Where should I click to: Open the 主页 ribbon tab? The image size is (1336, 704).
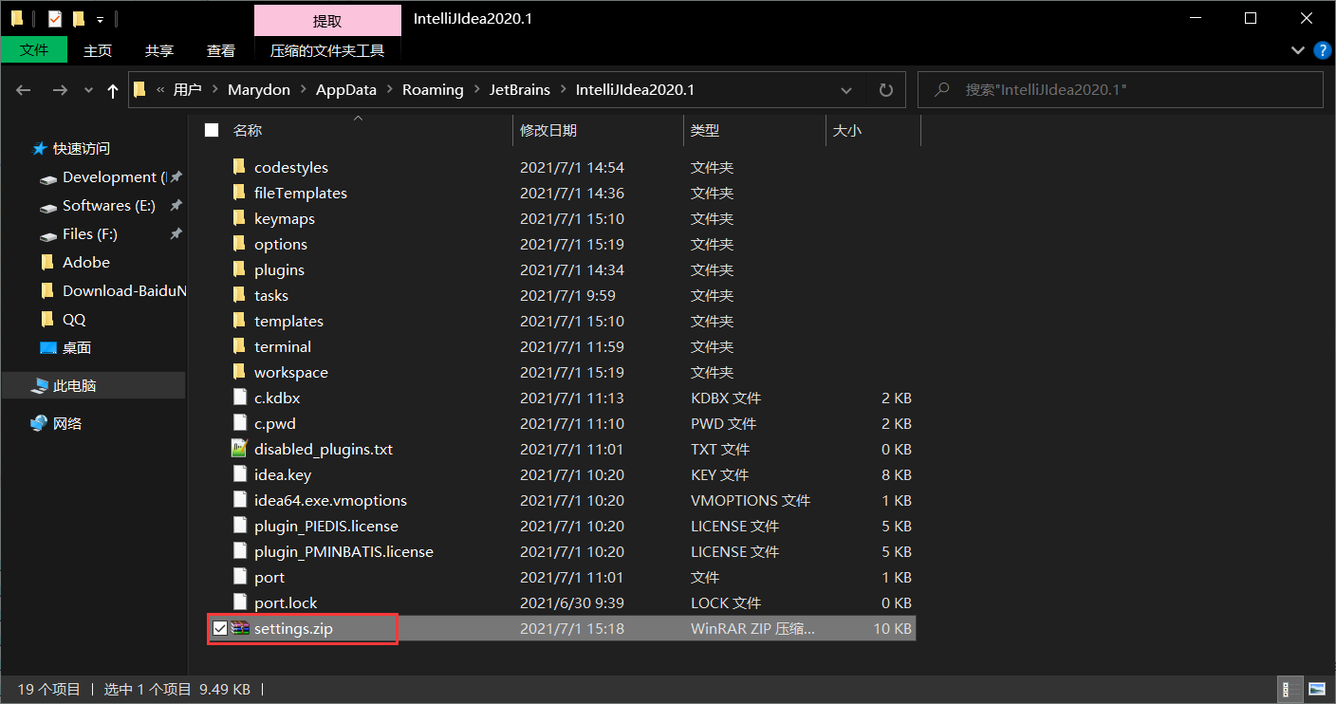point(98,50)
